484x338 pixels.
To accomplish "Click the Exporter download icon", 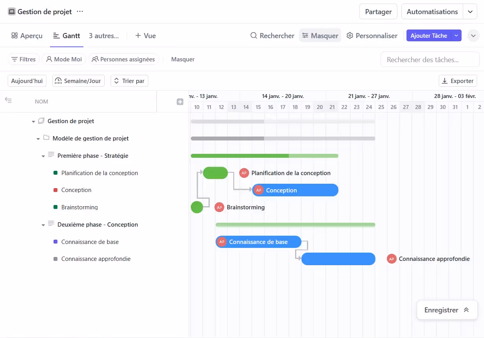I will [x=447, y=80].
